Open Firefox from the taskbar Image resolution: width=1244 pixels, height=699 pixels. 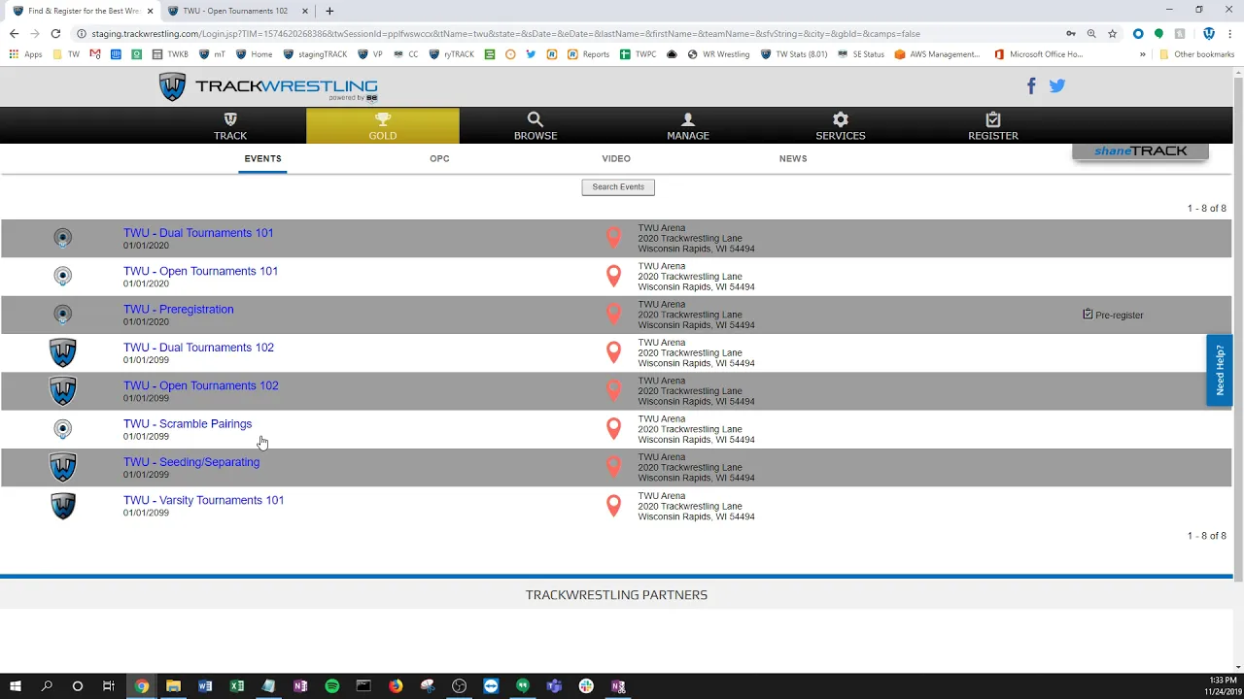396,686
